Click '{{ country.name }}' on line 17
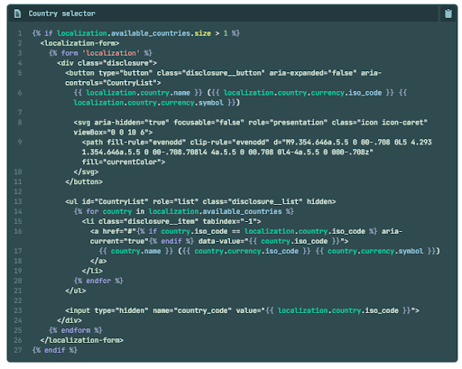 136,251
